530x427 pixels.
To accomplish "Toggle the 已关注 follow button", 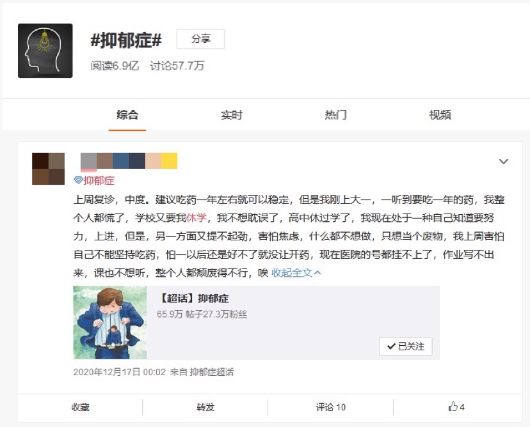I will click(x=406, y=346).
